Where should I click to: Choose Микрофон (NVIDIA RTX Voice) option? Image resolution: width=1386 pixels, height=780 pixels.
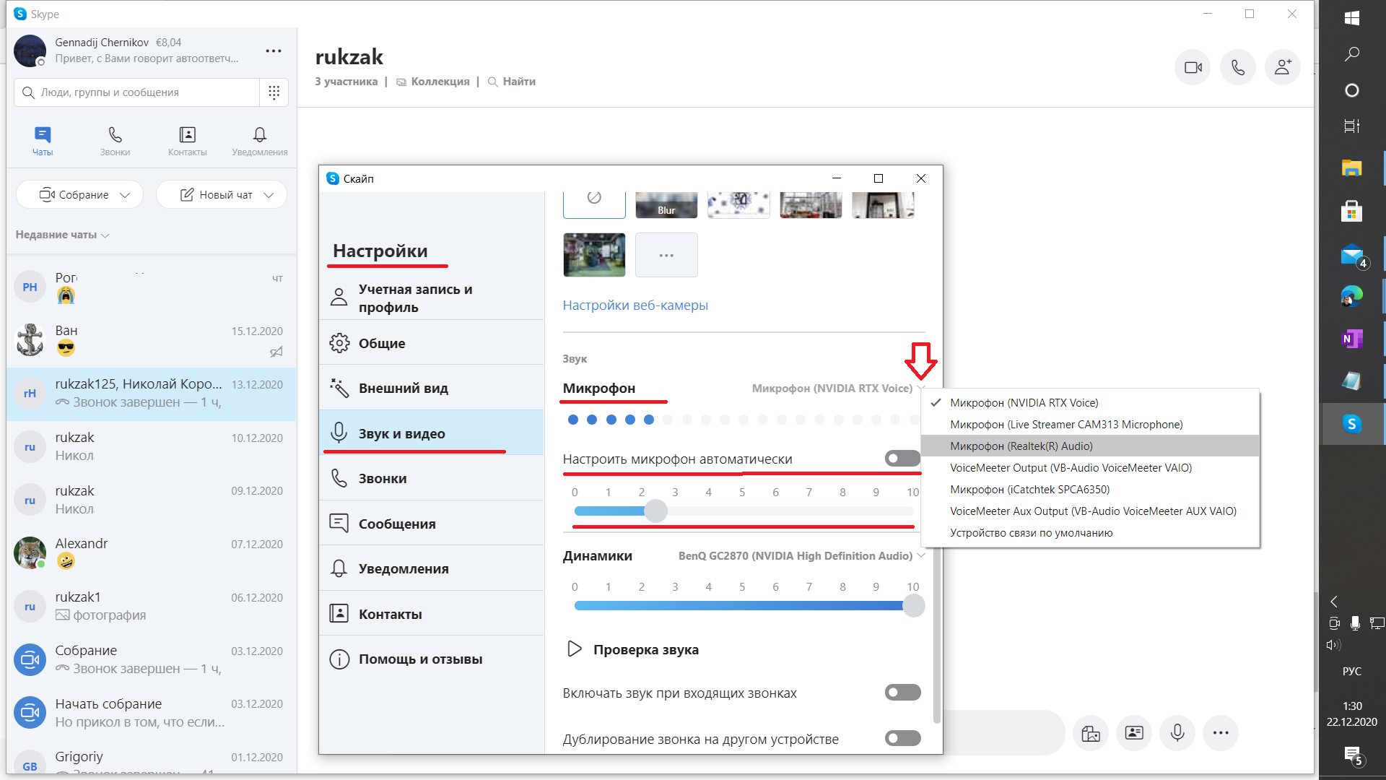[x=1090, y=402]
